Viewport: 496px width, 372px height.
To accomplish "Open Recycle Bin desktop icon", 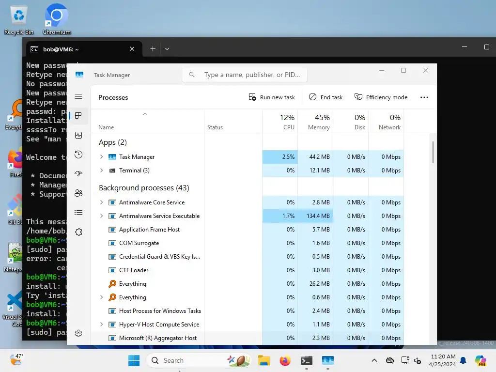I will 19,20.
